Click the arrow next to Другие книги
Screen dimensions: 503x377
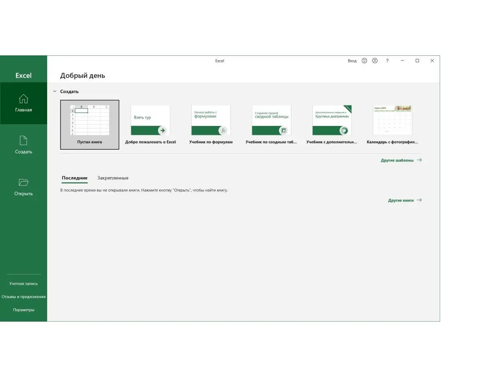click(x=419, y=200)
